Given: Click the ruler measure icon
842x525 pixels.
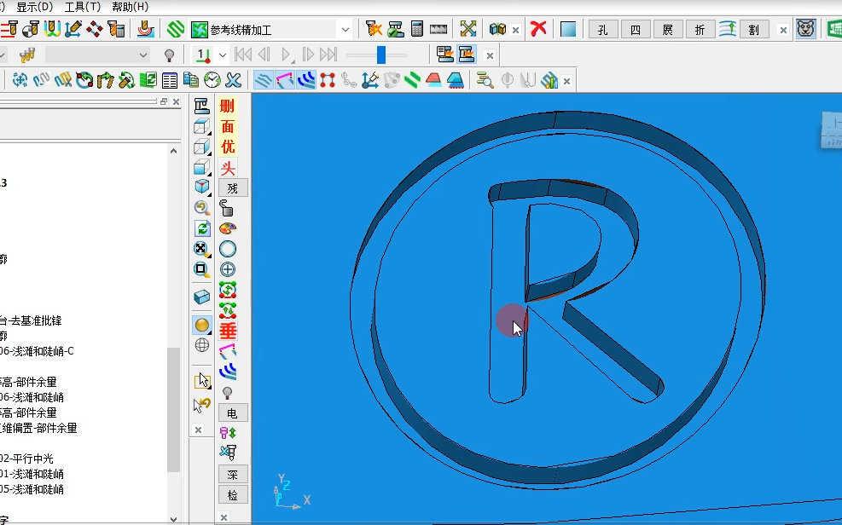Looking at the screenshot, I should (x=438, y=30).
